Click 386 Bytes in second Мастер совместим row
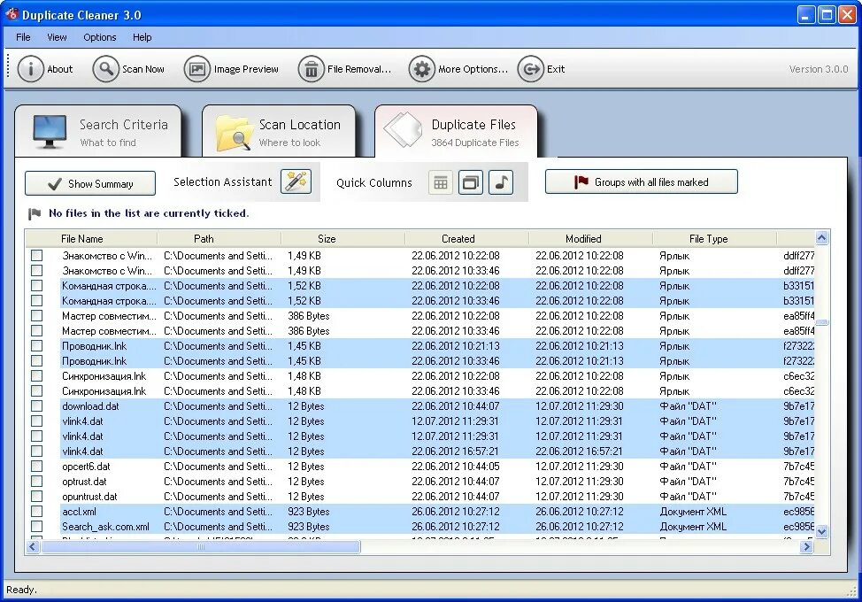The width and height of the screenshot is (862, 602). click(308, 331)
